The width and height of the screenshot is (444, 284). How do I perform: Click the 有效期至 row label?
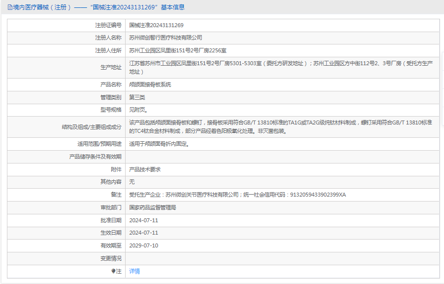111,245
